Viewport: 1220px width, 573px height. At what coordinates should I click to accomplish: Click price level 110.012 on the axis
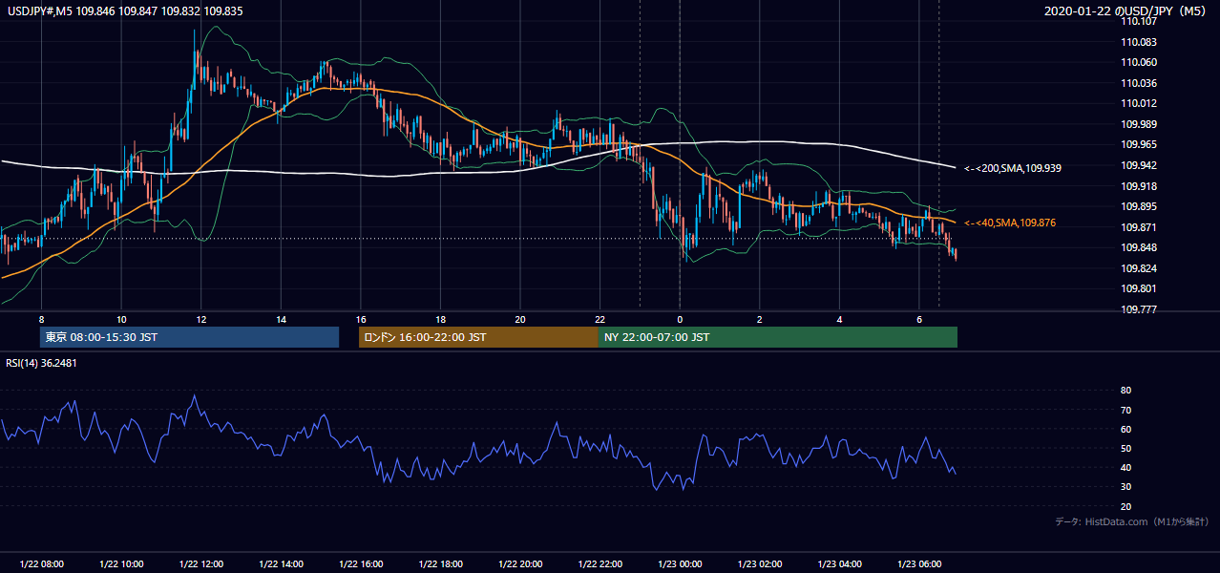pyautogui.click(x=1138, y=104)
